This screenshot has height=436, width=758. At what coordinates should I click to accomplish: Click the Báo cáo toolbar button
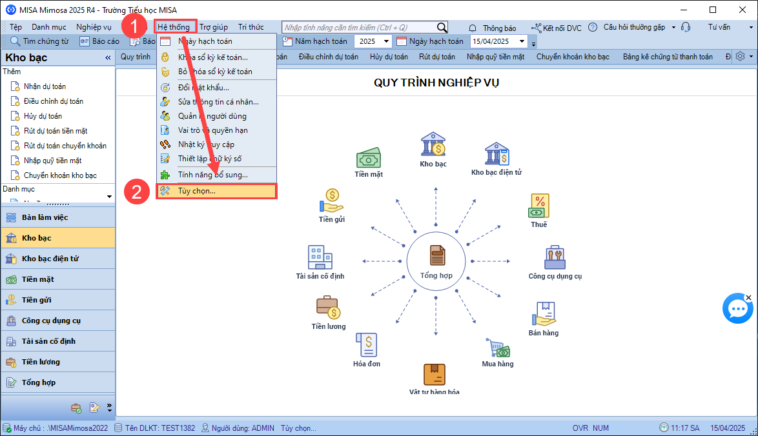tap(99, 41)
